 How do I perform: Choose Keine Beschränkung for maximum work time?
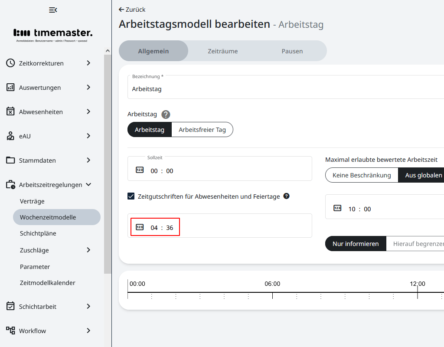362,175
